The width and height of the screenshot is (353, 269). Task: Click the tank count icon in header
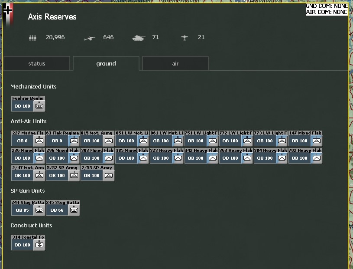tap(139, 38)
